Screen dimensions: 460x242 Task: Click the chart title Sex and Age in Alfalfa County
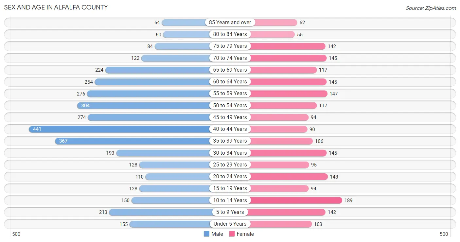pyautogui.click(x=56, y=7)
